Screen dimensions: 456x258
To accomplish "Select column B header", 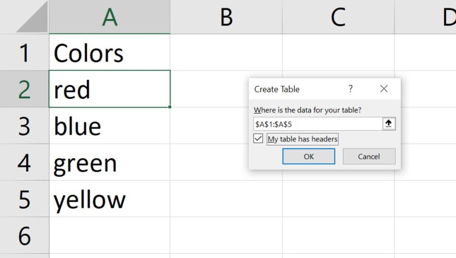I will 226,18.
